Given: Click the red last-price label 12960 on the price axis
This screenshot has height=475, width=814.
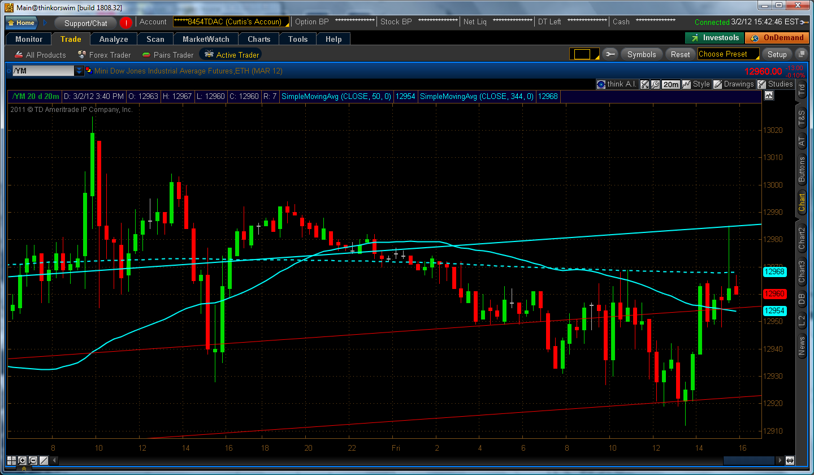Looking at the screenshot, I should (774, 294).
